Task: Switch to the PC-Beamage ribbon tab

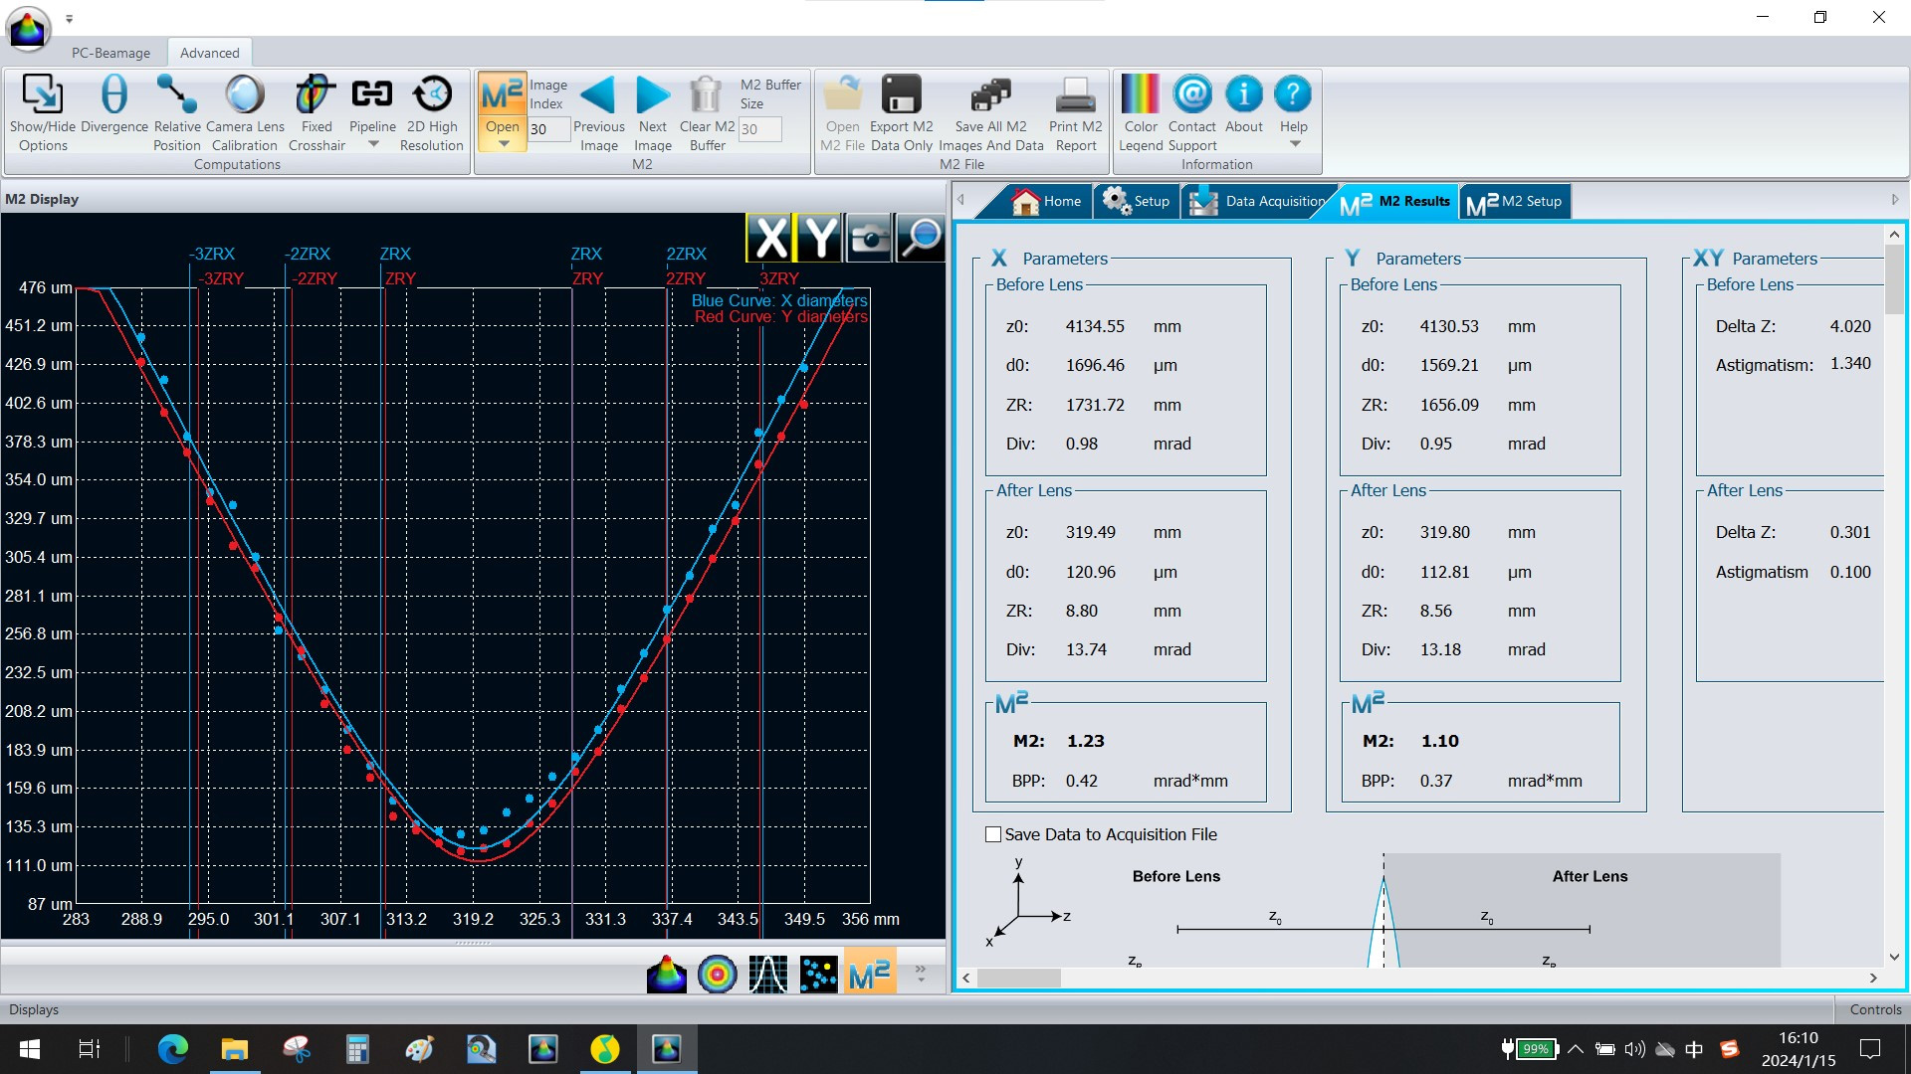Action: pyautogui.click(x=110, y=53)
